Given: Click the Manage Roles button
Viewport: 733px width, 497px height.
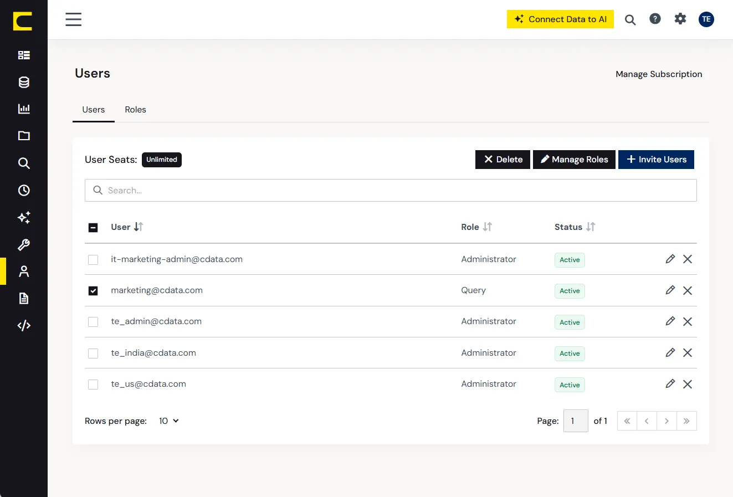Looking at the screenshot, I should click(574, 160).
